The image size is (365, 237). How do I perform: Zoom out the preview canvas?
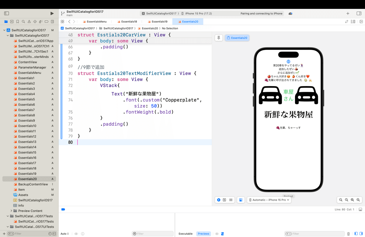pos(341,200)
